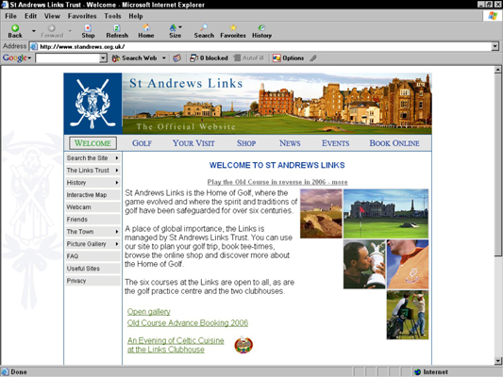Open the Search toolbar icon
This screenshot has height=377, width=503.
[x=204, y=28]
